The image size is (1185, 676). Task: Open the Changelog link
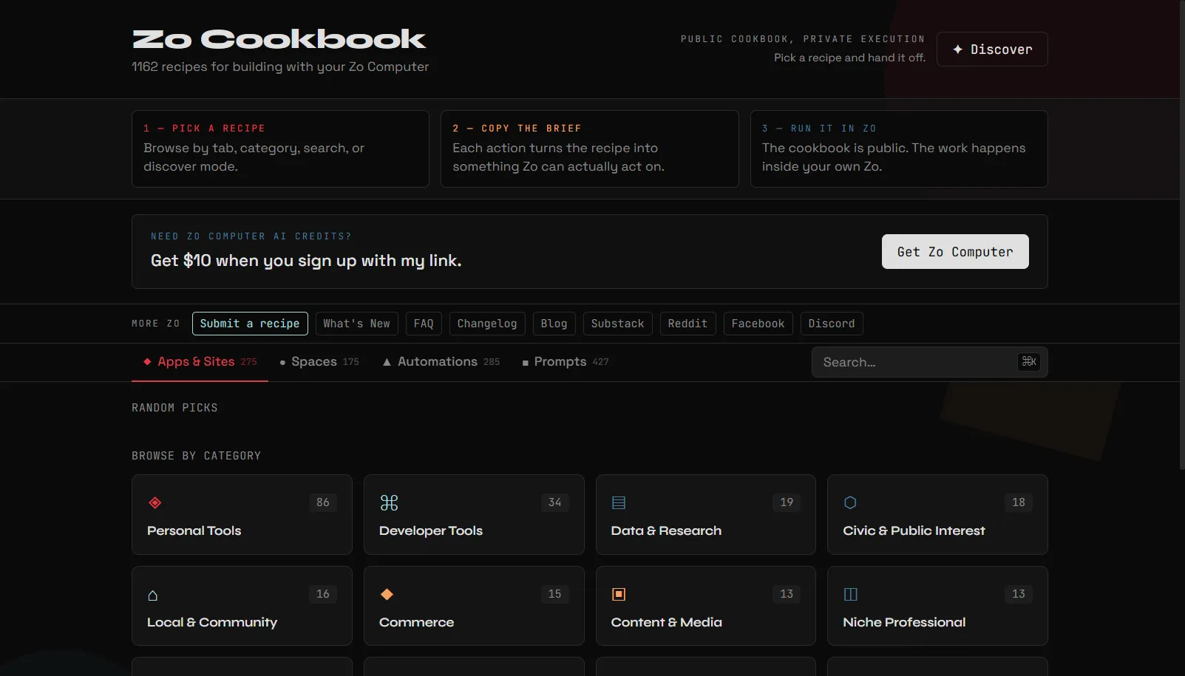click(x=487, y=324)
